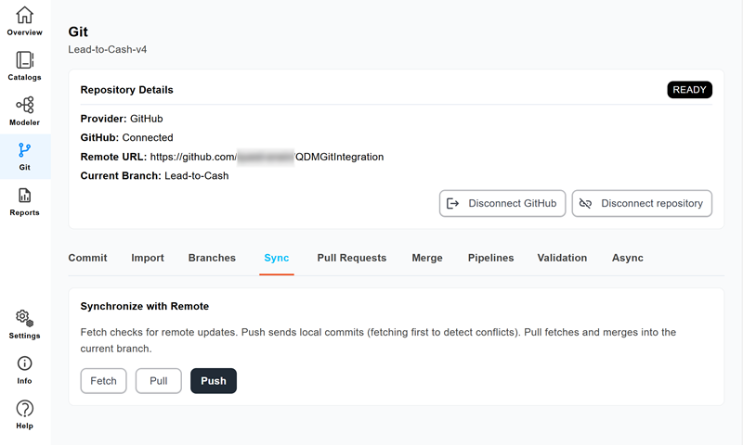This screenshot has width=743, height=445.
Task: Switch to the Branches tab
Action: [212, 258]
